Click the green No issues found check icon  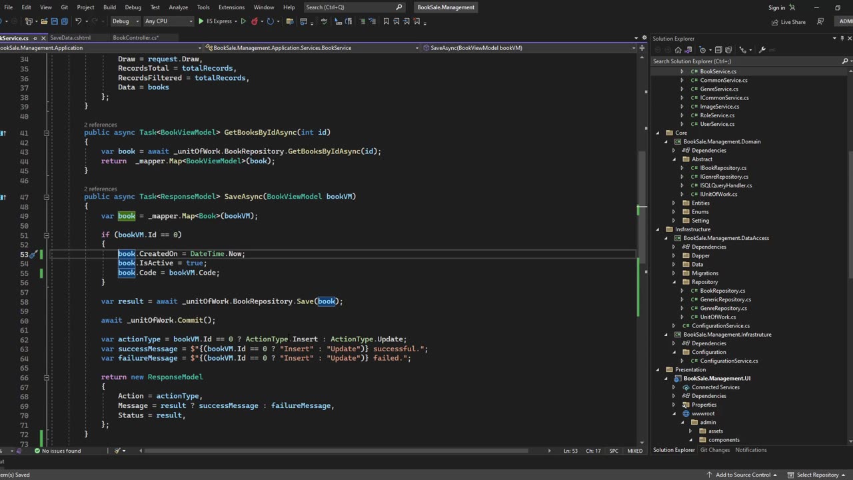37,451
